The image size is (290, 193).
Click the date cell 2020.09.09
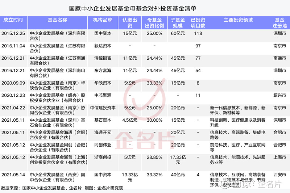pyautogui.click(x=13, y=83)
